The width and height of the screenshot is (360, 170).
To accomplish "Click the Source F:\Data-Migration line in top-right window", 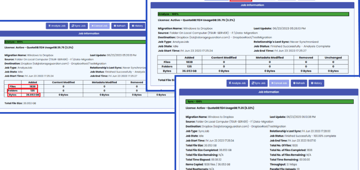I will point(208,33).
